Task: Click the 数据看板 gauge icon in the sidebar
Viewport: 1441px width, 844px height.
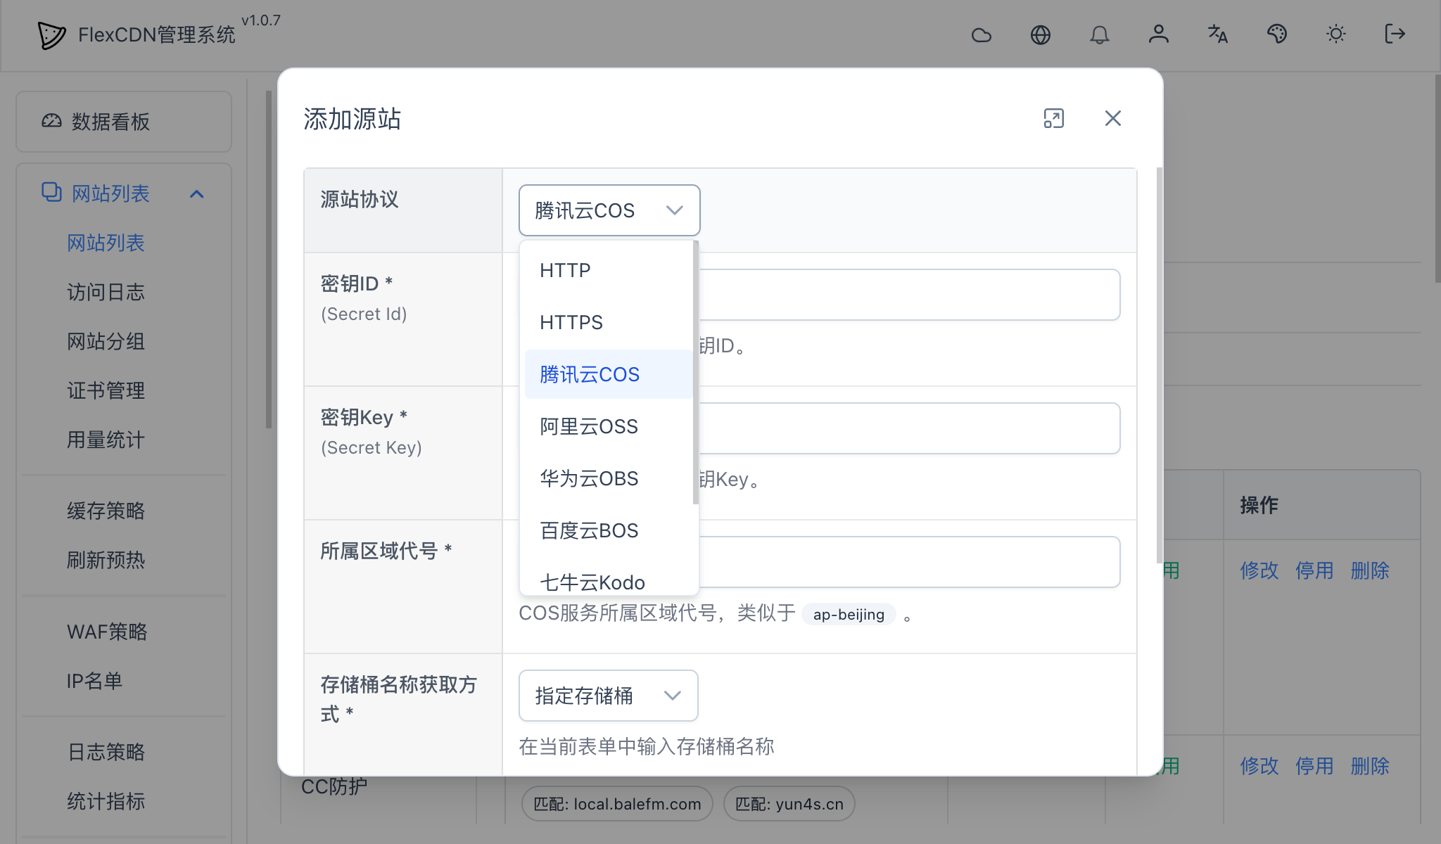Action: (51, 121)
